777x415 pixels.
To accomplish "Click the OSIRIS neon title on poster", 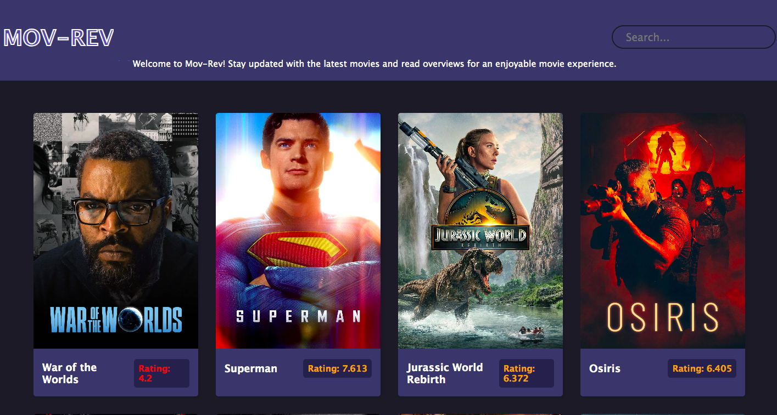I will click(663, 317).
